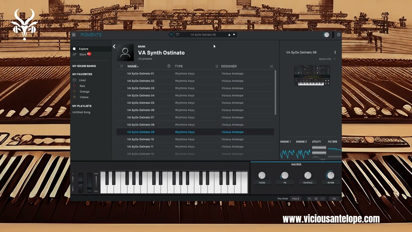
Task: Like the current preset with the toolbar heart
Action: pyautogui.click(x=177, y=35)
